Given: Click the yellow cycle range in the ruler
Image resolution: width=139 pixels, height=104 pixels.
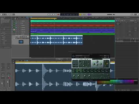Looking at the screenshot, I should (43, 18).
